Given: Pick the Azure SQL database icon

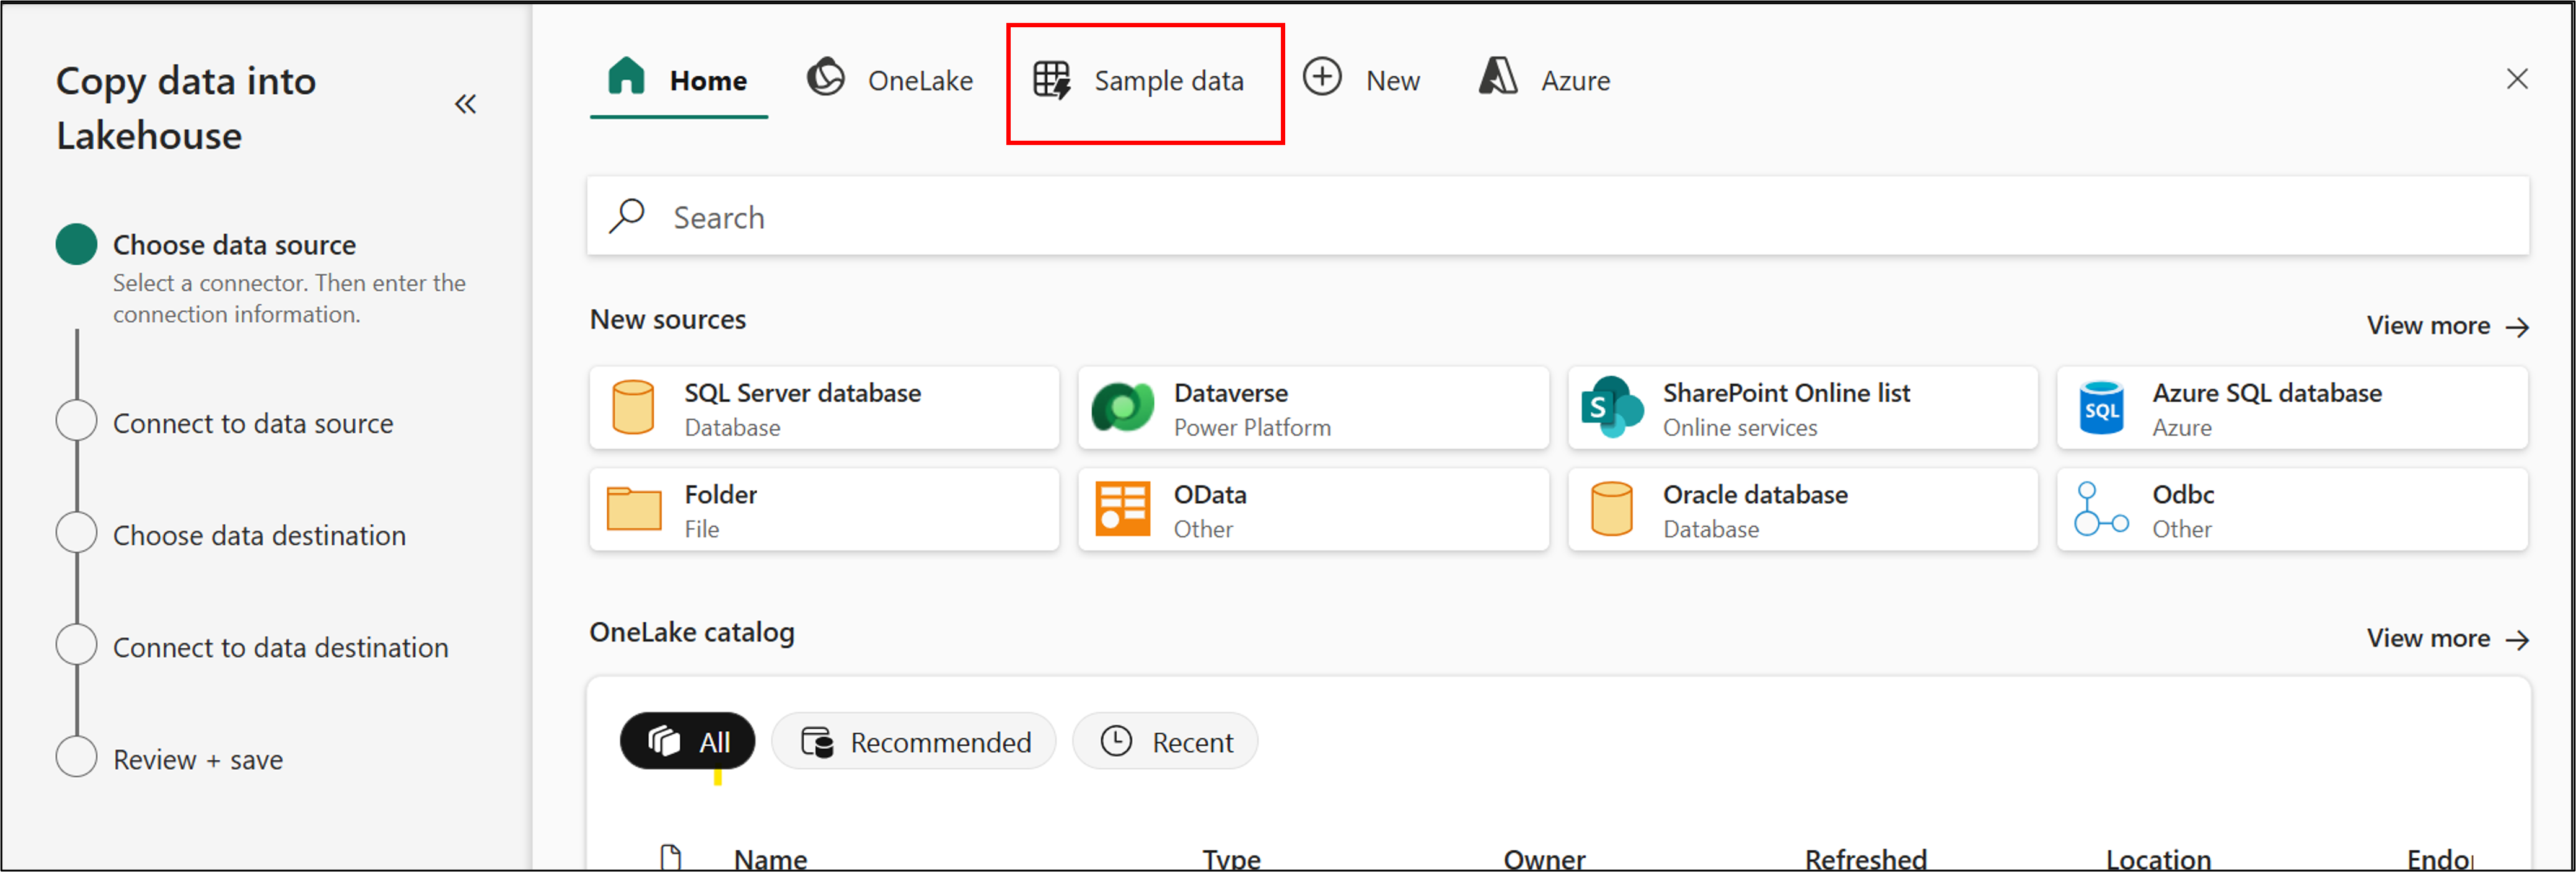Looking at the screenshot, I should tap(2101, 408).
